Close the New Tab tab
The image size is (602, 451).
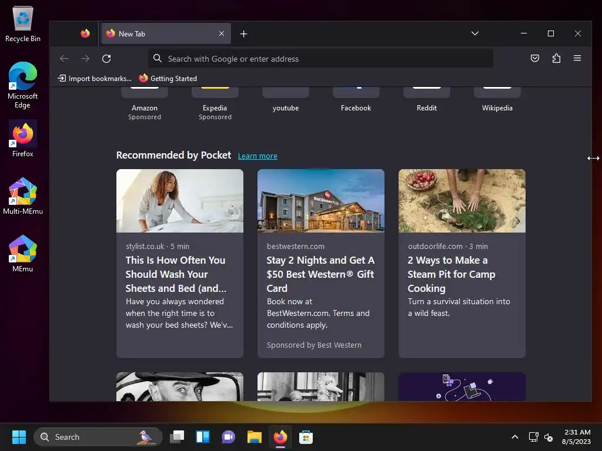pyautogui.click(x=222, y=33)
